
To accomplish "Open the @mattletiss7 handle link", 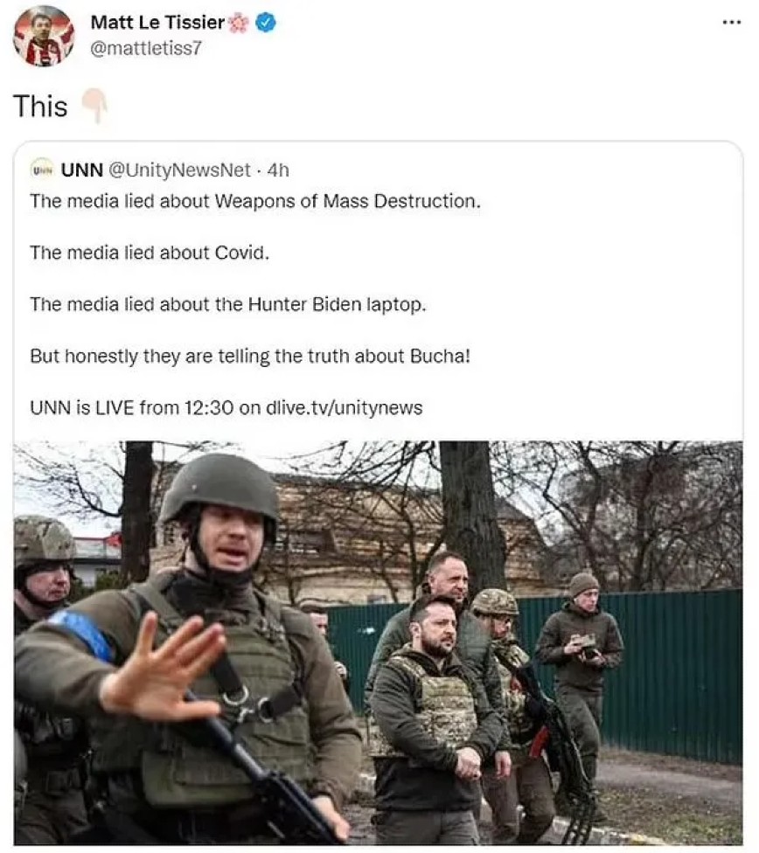I will coord(146,48).
